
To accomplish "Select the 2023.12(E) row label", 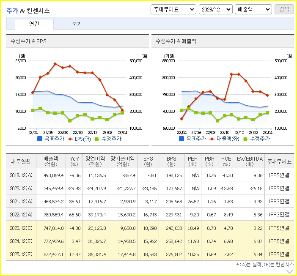I will pyautogui.click(x=21, y=228).
